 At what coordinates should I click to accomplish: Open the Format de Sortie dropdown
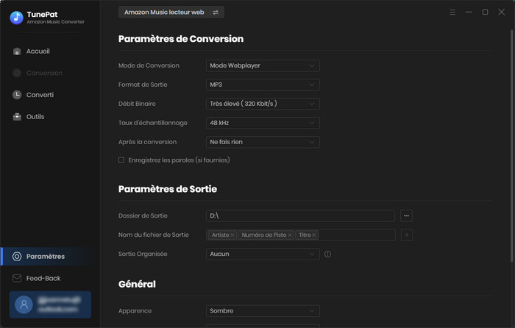tap(263, 85)
